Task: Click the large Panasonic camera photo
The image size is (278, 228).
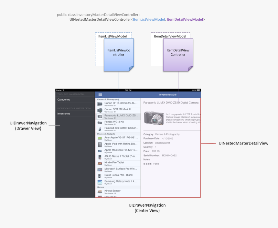Action: (154, 118)
